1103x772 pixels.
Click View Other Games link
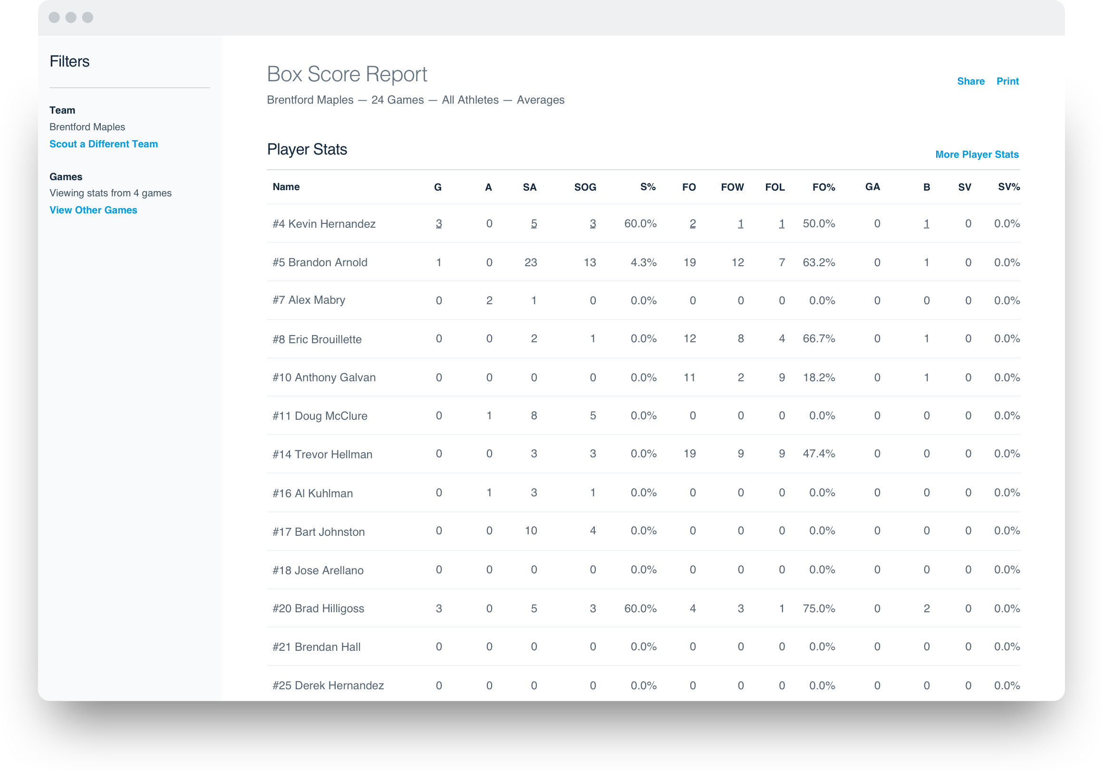[x=93, y=210]
